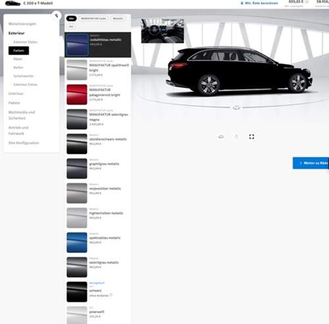Open Antrieb und Fahrwerk section

click(18, 130)
